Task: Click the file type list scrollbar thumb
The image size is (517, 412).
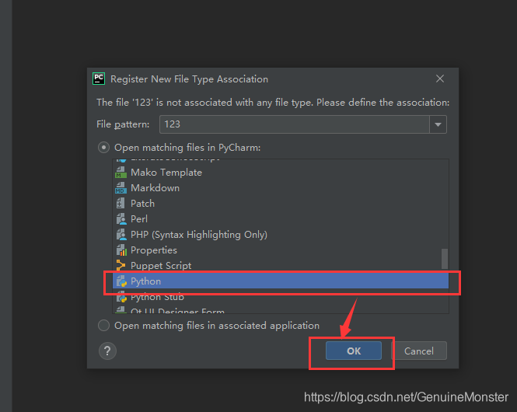Action: click(445, 259)
